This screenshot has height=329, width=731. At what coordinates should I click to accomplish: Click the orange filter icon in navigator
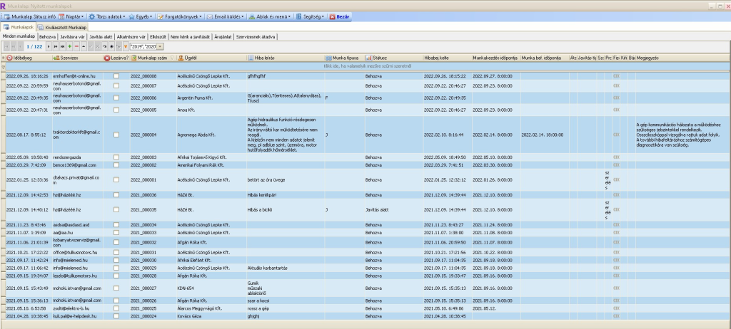(x=126, y=46)
